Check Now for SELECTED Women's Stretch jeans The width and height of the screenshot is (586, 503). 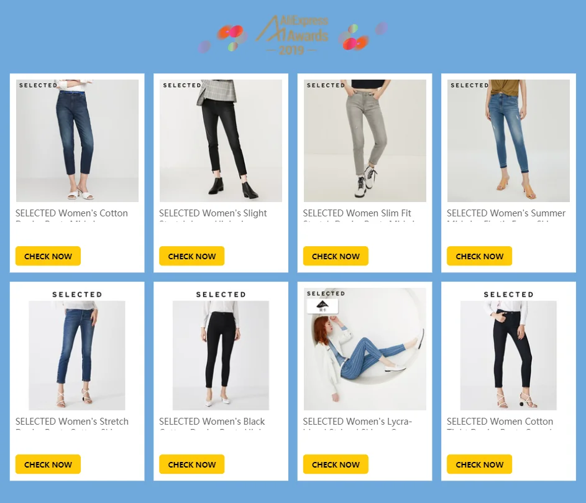[48, 464]
